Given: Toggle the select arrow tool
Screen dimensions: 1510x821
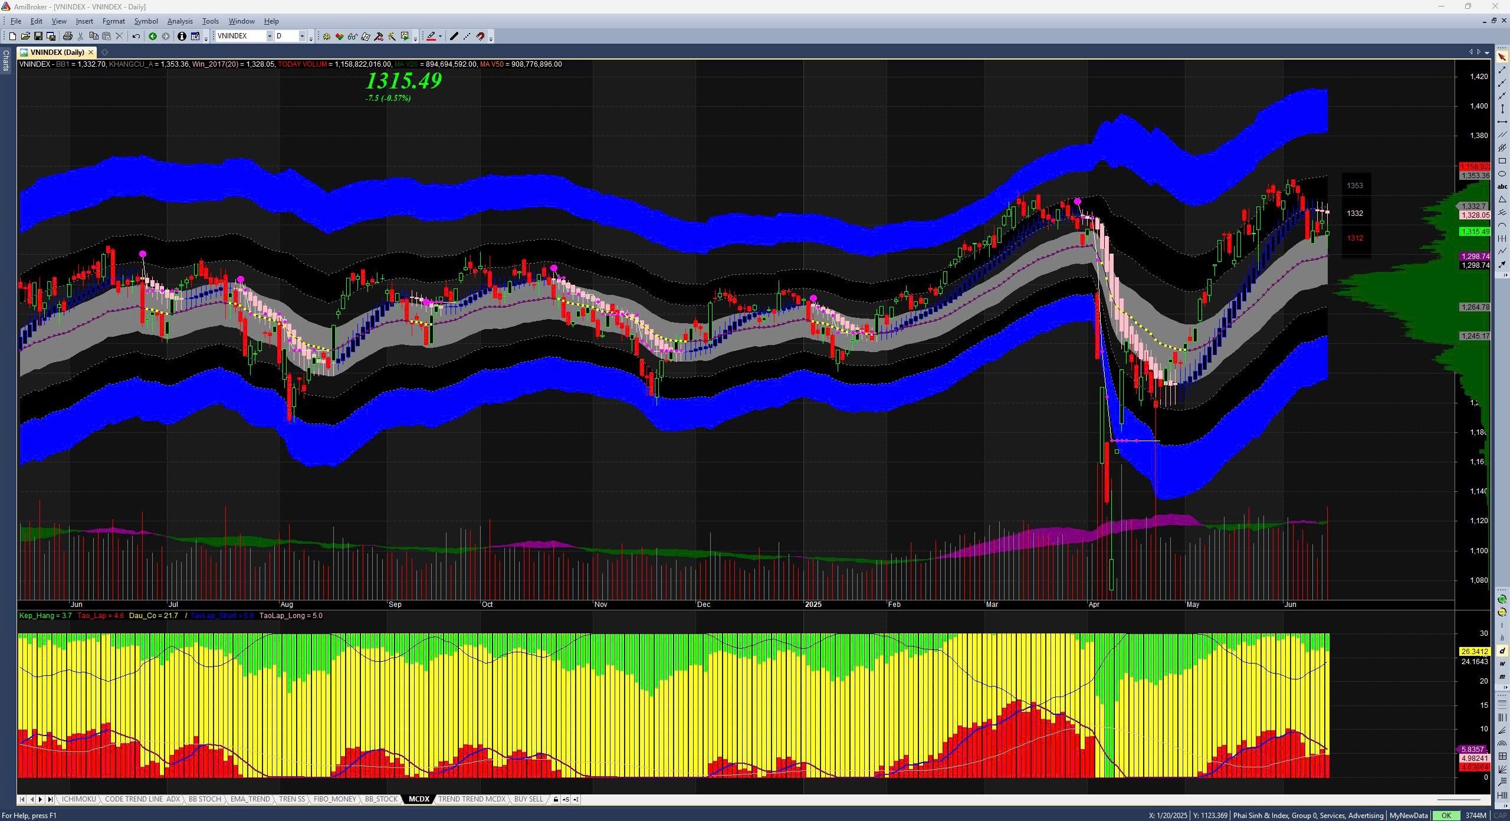Looking at the screenshot, I should click(1502, 57).
